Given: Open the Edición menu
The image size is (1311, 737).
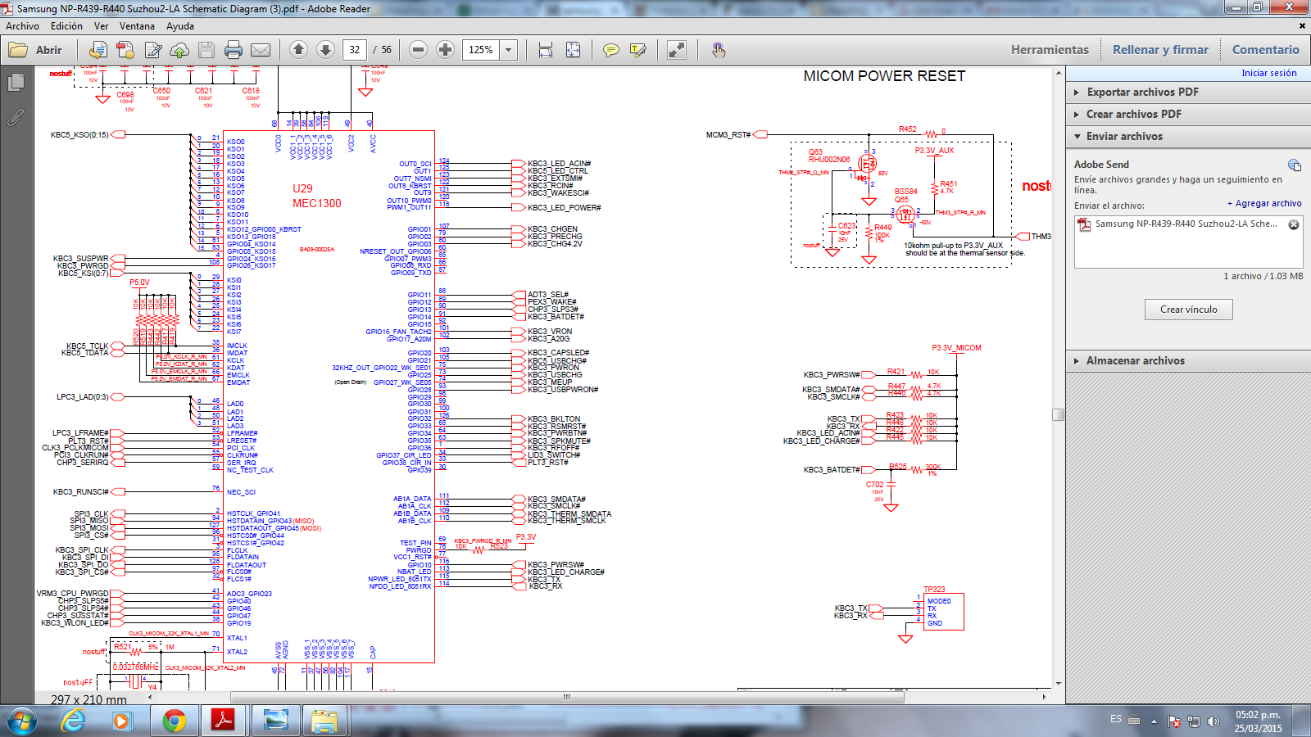Looking at the screenshot, I should (x=66, y=26).
